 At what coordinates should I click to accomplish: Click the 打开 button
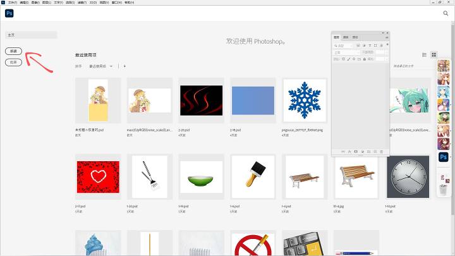point(14,62)
